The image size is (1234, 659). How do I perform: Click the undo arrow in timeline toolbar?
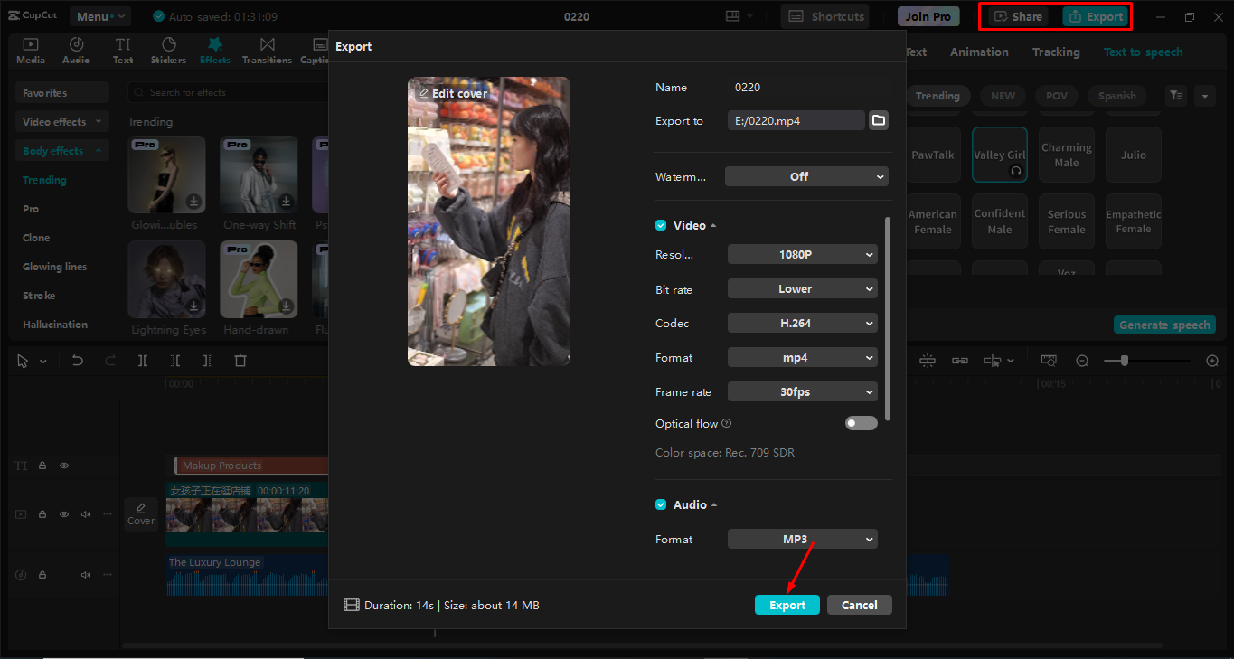[78, 361]
